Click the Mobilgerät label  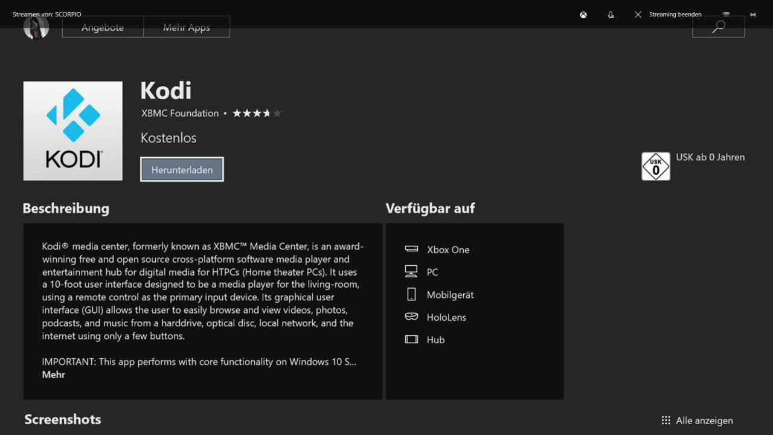coord(451,295)
